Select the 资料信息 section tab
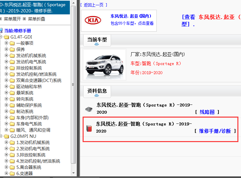Image resolution: width=241 pixels, height=178 pixels. pos(97,92)
